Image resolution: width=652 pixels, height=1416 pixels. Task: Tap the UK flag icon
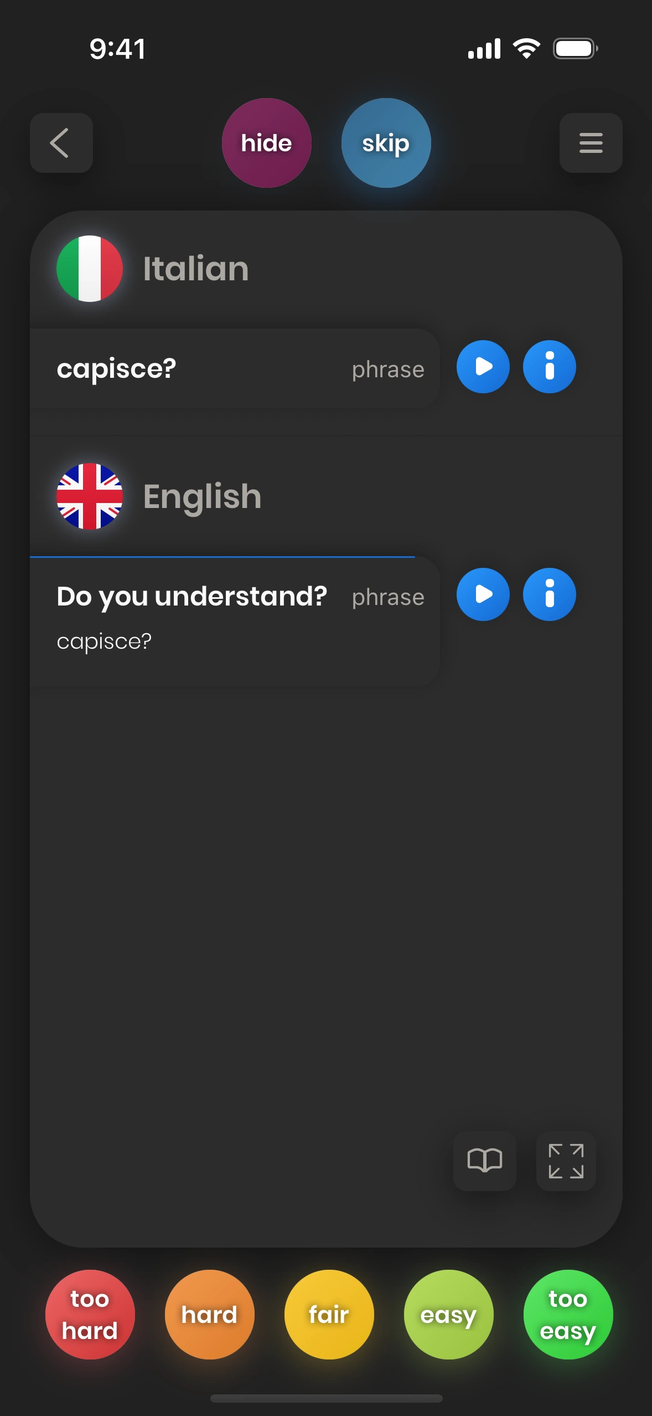[x=90, y=496]
